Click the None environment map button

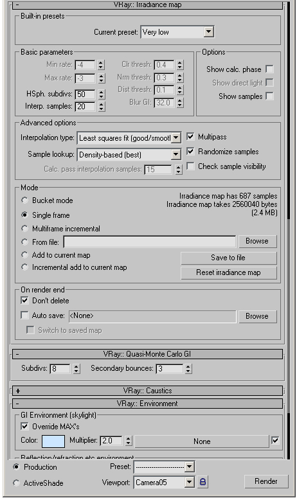pos(202,441)
